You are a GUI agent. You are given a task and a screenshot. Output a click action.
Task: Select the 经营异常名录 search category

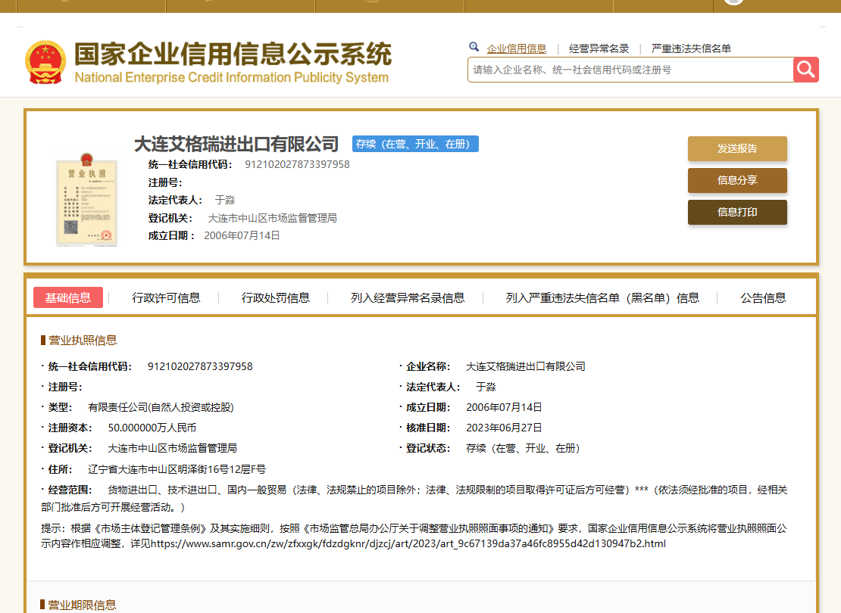pos(599,48)
